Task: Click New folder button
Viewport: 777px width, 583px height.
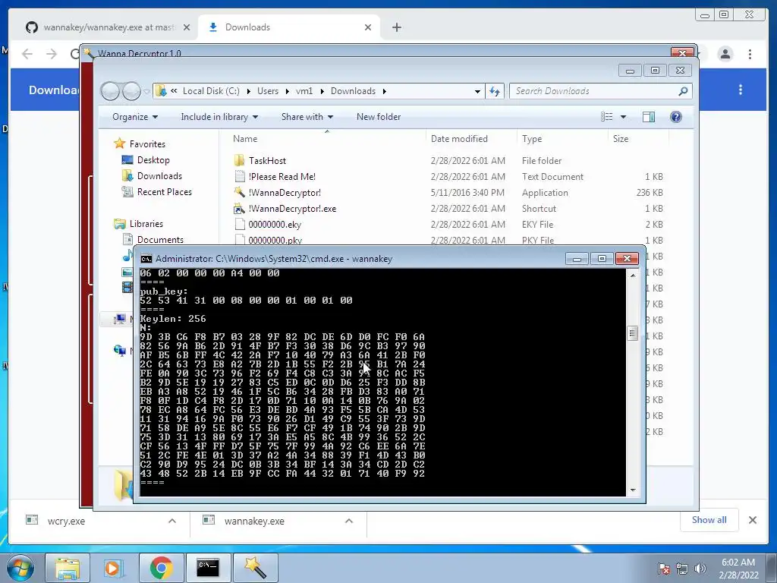Action: [379, 116]
